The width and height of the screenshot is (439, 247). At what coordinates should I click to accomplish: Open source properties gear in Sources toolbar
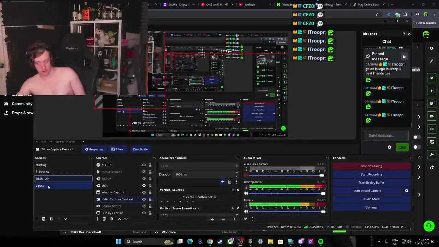pos(111,219)
